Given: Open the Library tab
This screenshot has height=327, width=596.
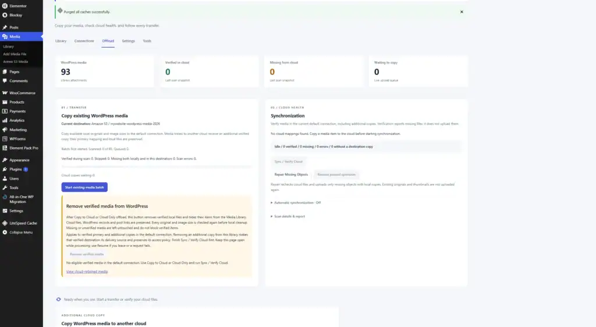Looking at the screenshot, I should coord(61,41).
